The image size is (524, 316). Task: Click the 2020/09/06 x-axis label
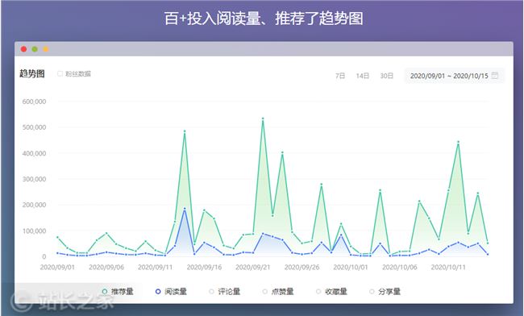coord(106,268)
